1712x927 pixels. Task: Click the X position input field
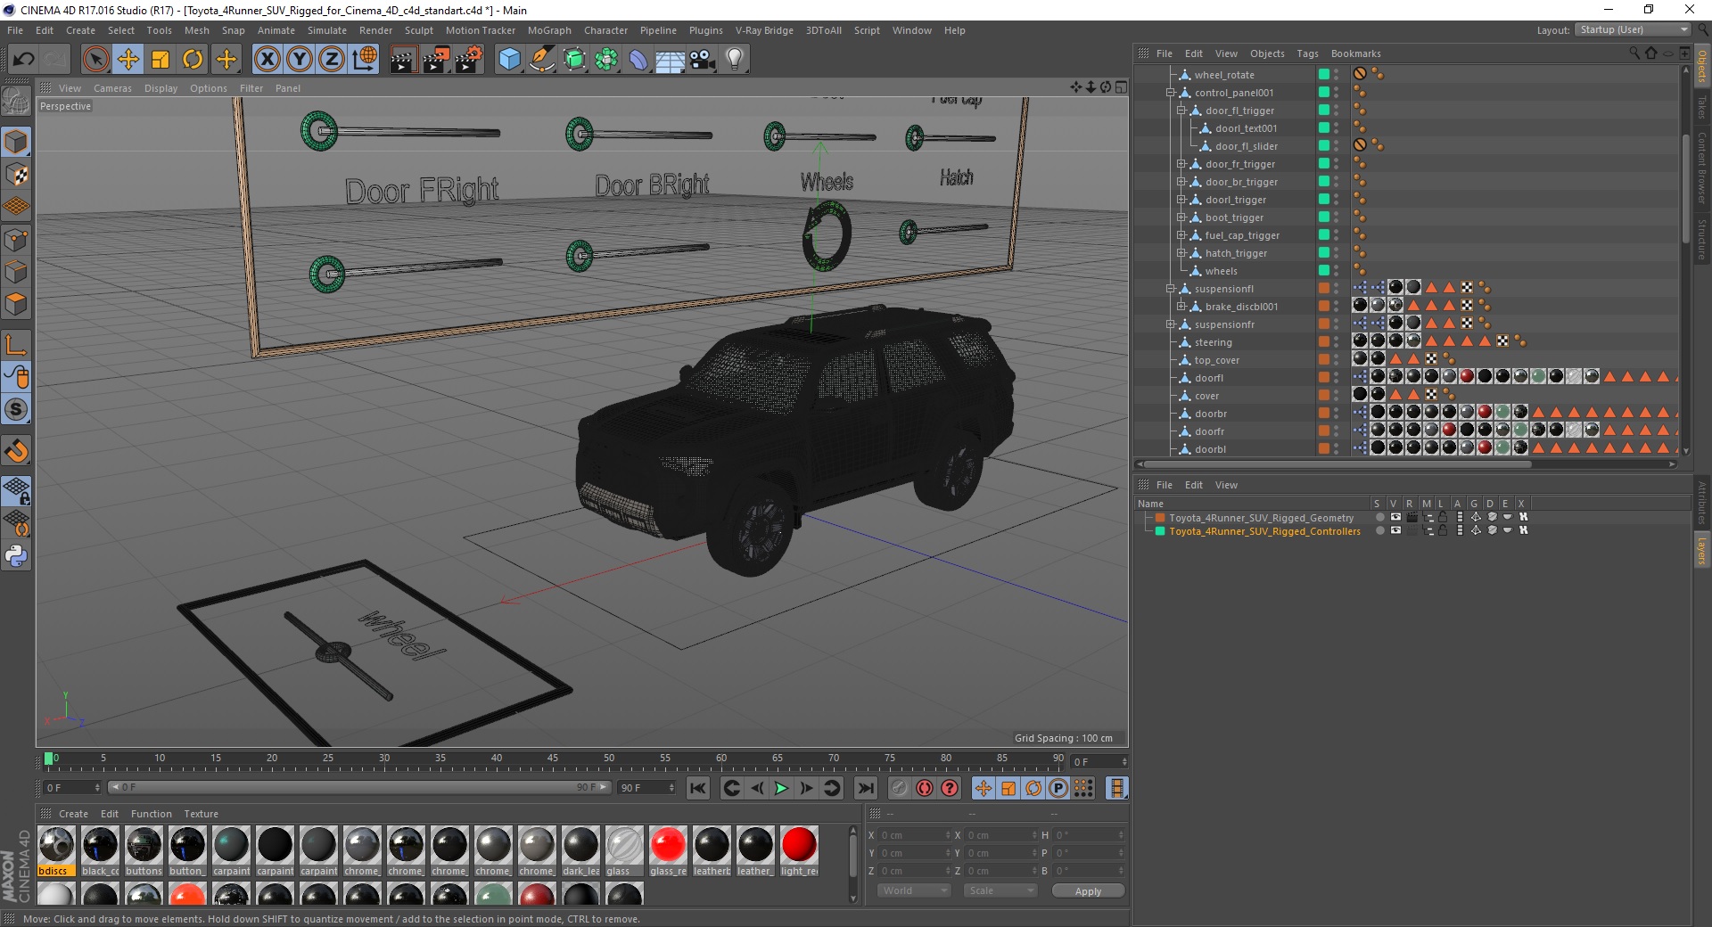(914, 835)
